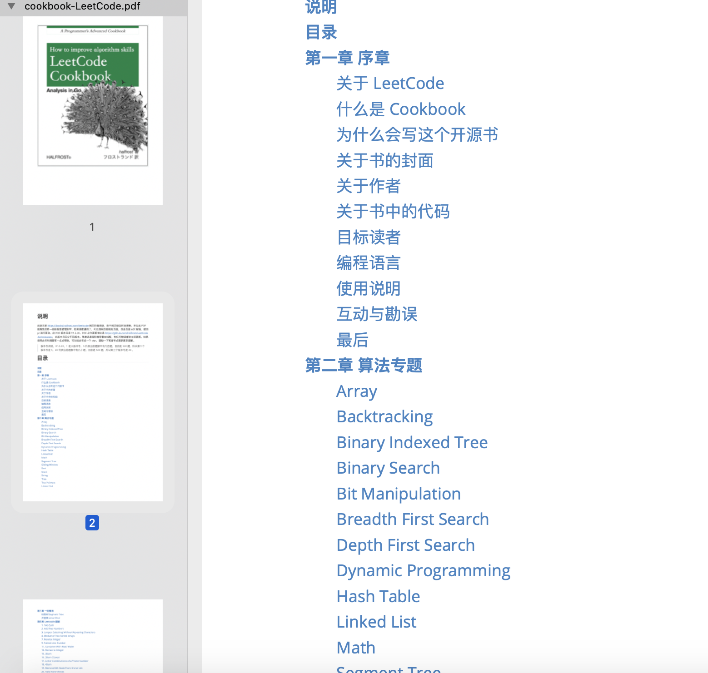
Task: Select the page 2 thumbnail
Action: pyautogui.click(x=93, y=402)
